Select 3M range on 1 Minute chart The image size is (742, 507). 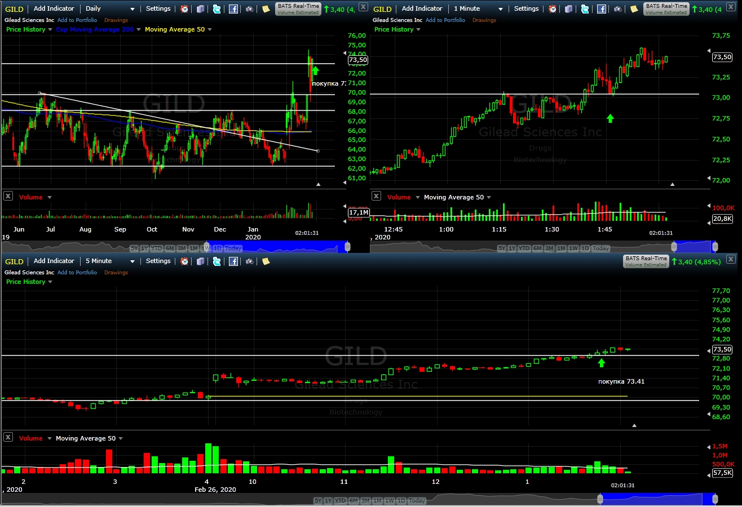(x=550, y=248)
